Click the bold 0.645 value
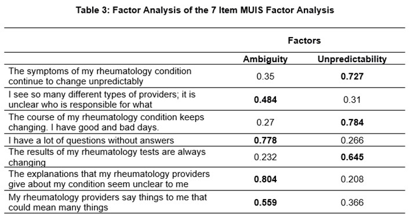This screenshot has height=220, width=410. click(352, 157)
